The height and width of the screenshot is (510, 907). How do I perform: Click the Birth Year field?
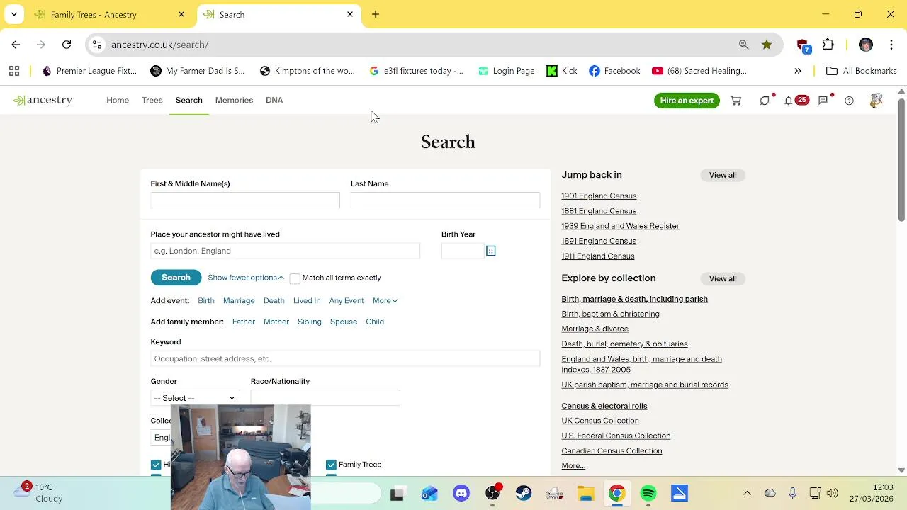[x=462, y=251]
